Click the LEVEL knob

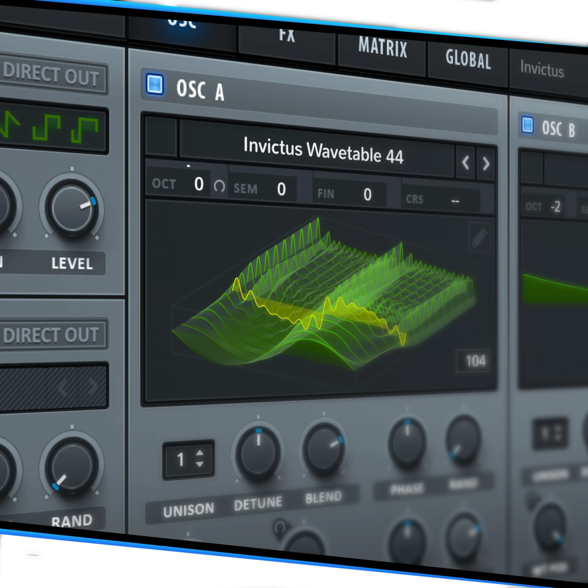(x=72, y=208)
